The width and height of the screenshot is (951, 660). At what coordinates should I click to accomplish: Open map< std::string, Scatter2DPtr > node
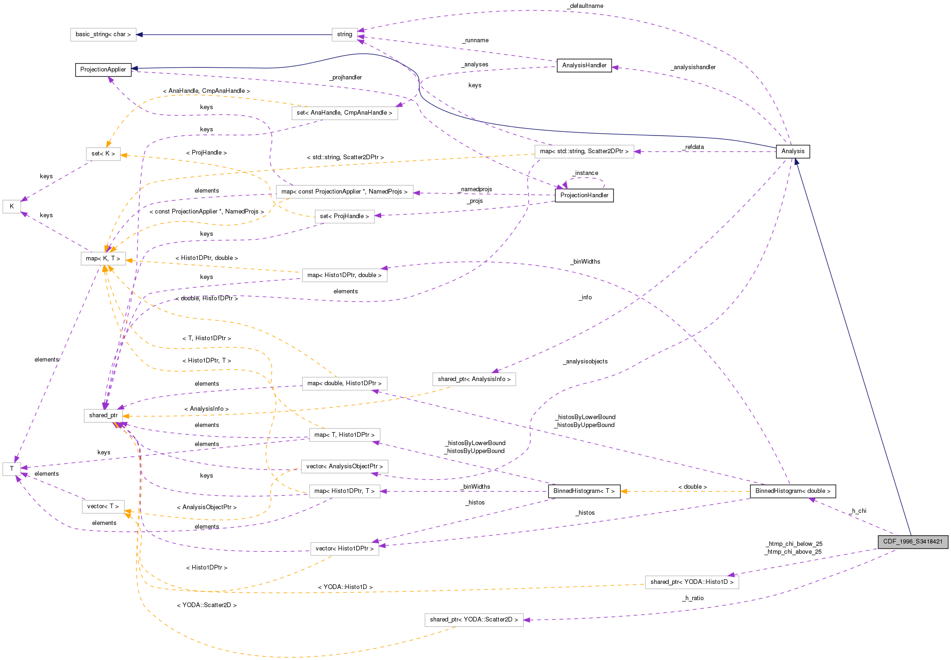click(x=584, y=151)
